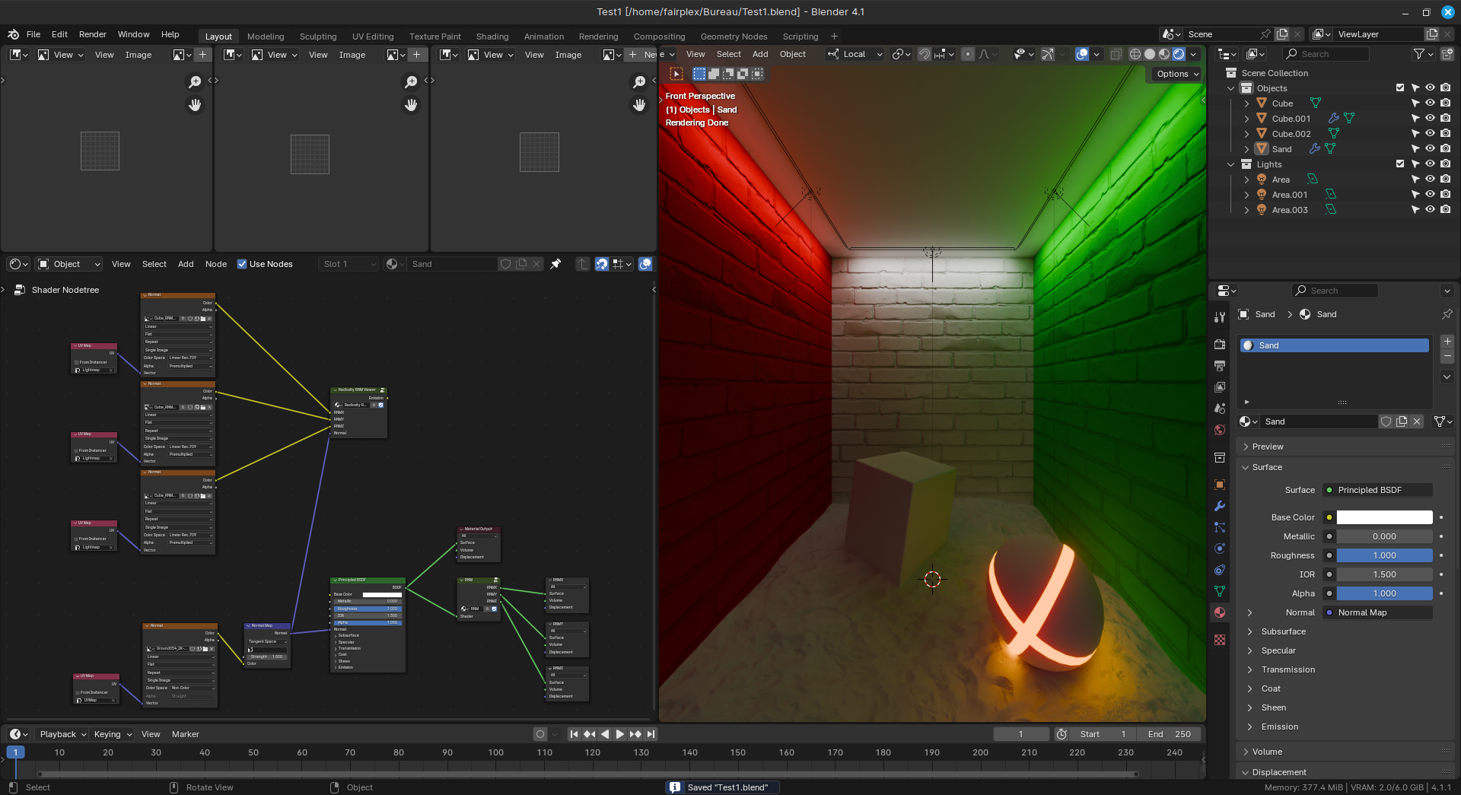Open the Output properties tab

[x=1220, y=366]
